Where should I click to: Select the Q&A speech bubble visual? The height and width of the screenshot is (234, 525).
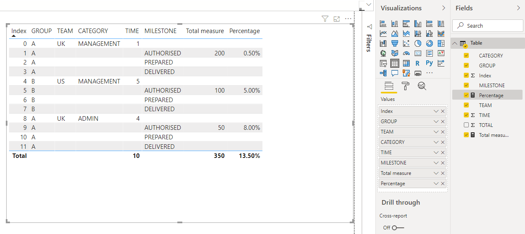point(394,73)
